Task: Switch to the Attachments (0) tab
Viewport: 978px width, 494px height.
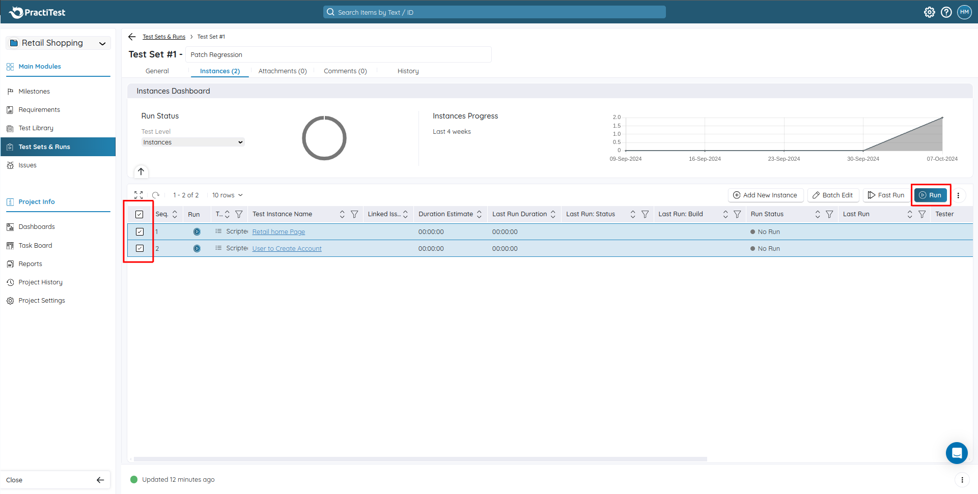Action: pyautogui.click(x=283, y=71)
